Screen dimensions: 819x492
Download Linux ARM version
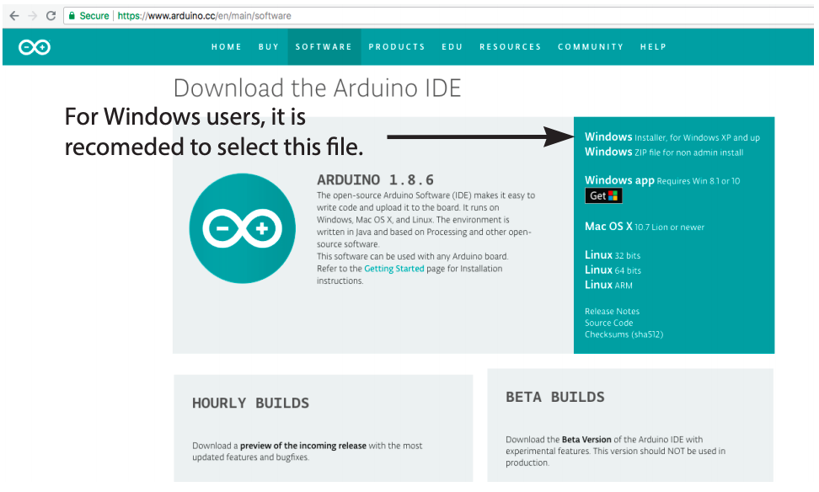(x=608, y=285)
